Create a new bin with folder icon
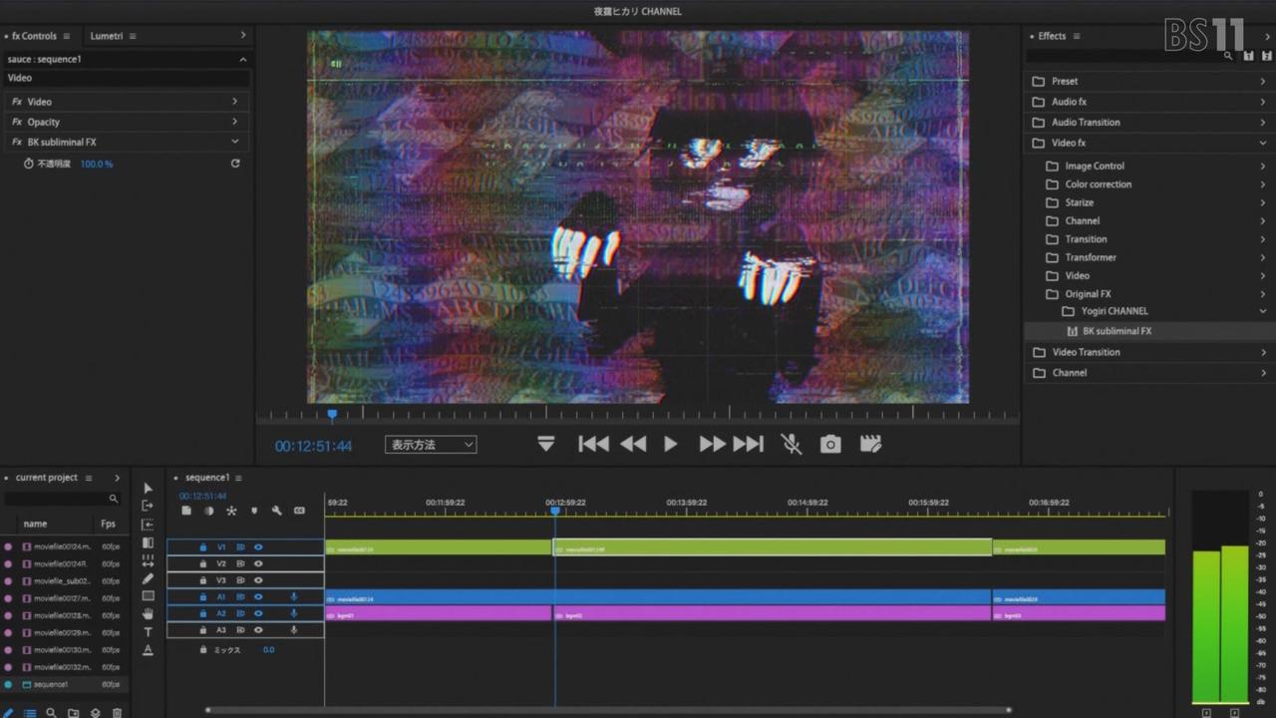 click(74, 713)
